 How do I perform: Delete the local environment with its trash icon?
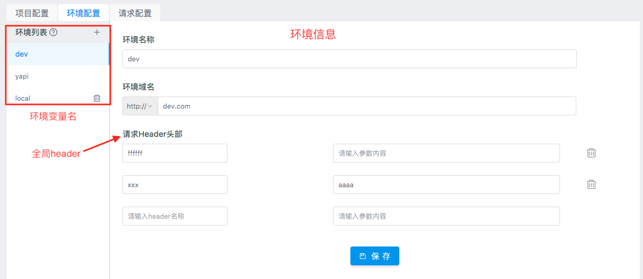(x=97, y=98)
